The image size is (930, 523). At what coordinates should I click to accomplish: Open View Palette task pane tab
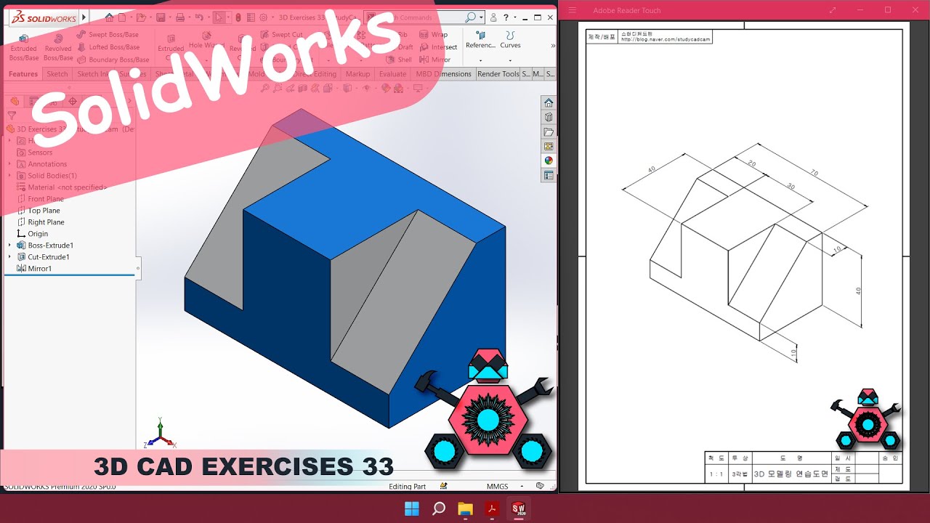tap(549, 146)
